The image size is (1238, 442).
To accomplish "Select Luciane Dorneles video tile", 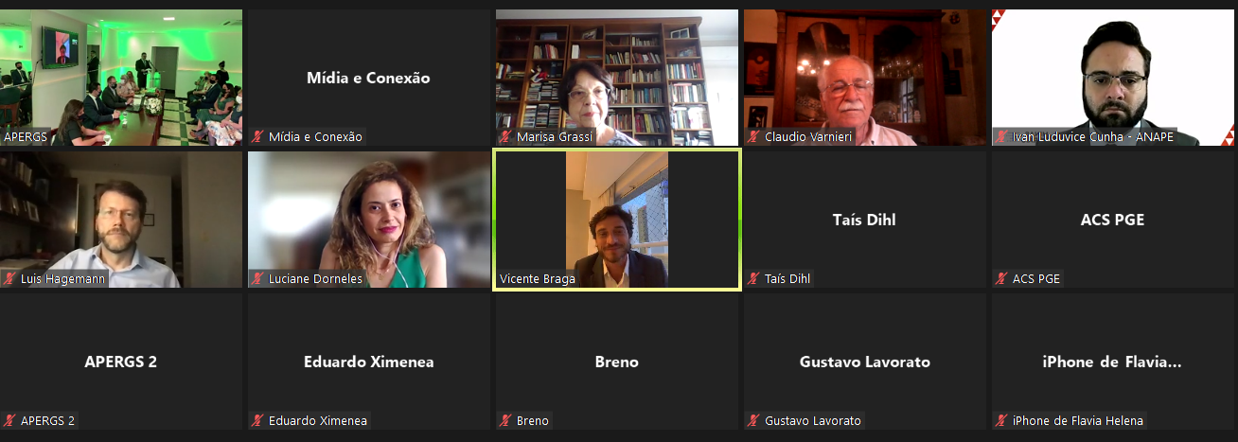I will (369, 220).
